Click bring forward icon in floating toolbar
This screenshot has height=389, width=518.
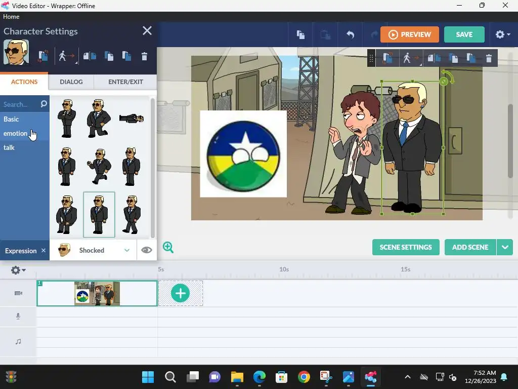coord(453,58)
